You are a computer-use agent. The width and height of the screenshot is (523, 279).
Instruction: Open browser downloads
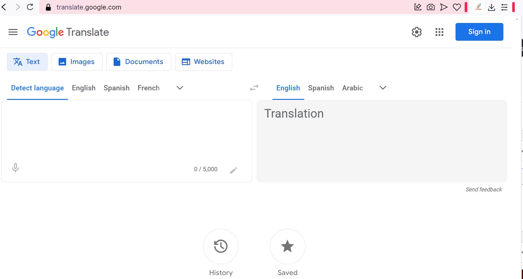point(491,7)
